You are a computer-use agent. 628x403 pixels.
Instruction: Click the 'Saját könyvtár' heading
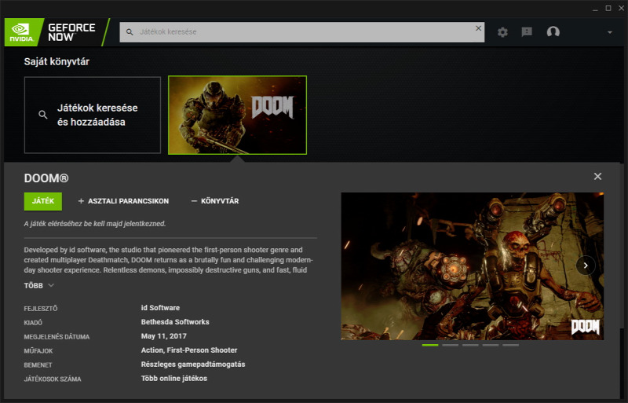click(57, 62)
